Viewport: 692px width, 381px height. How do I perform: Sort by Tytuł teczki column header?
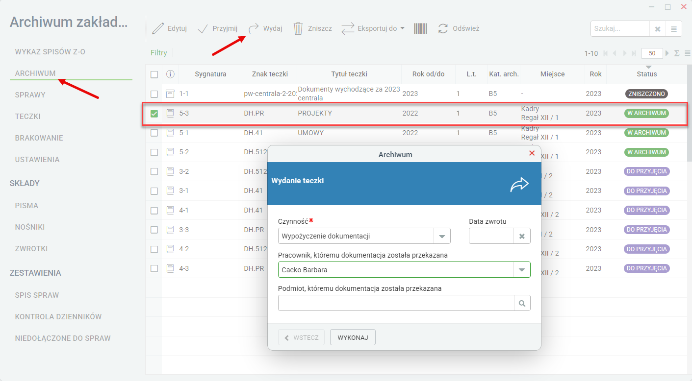click(349, 74)
